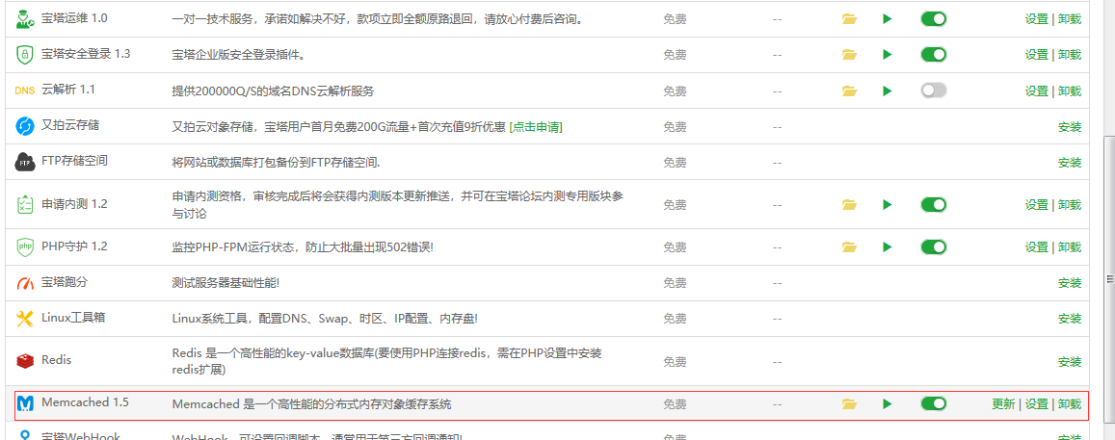
Task: Click the 申请内测 checklist icon
Action: 25,205
